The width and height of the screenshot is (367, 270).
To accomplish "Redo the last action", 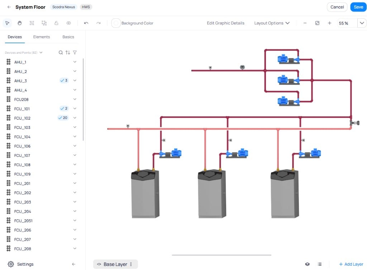I will (99, 23).
